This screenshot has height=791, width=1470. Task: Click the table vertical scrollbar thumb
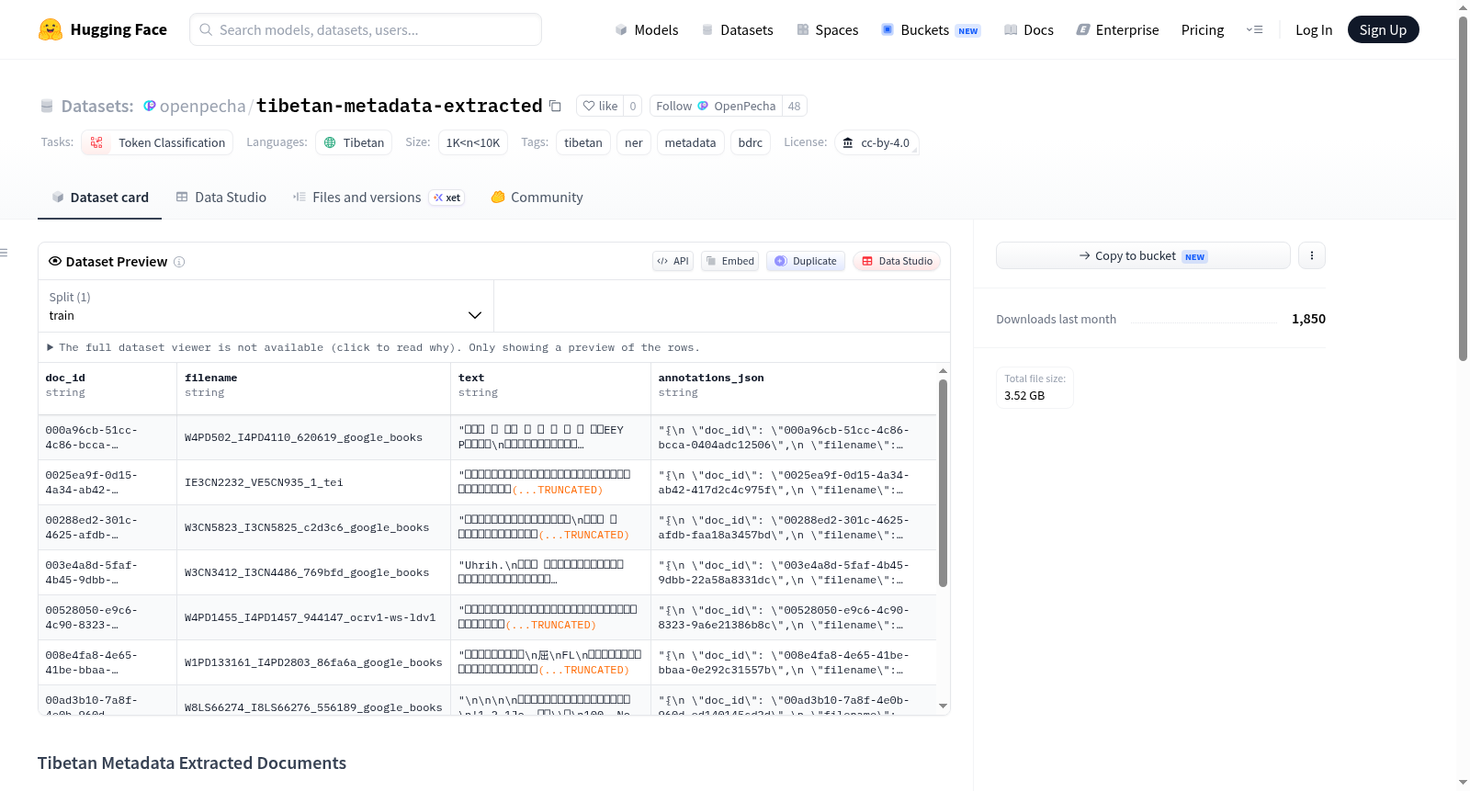tap(943, 482)
